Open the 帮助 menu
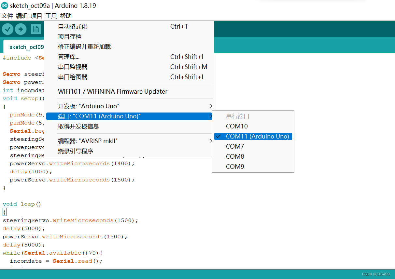This screenshot has height=279, width=395. tap(66, 16)
